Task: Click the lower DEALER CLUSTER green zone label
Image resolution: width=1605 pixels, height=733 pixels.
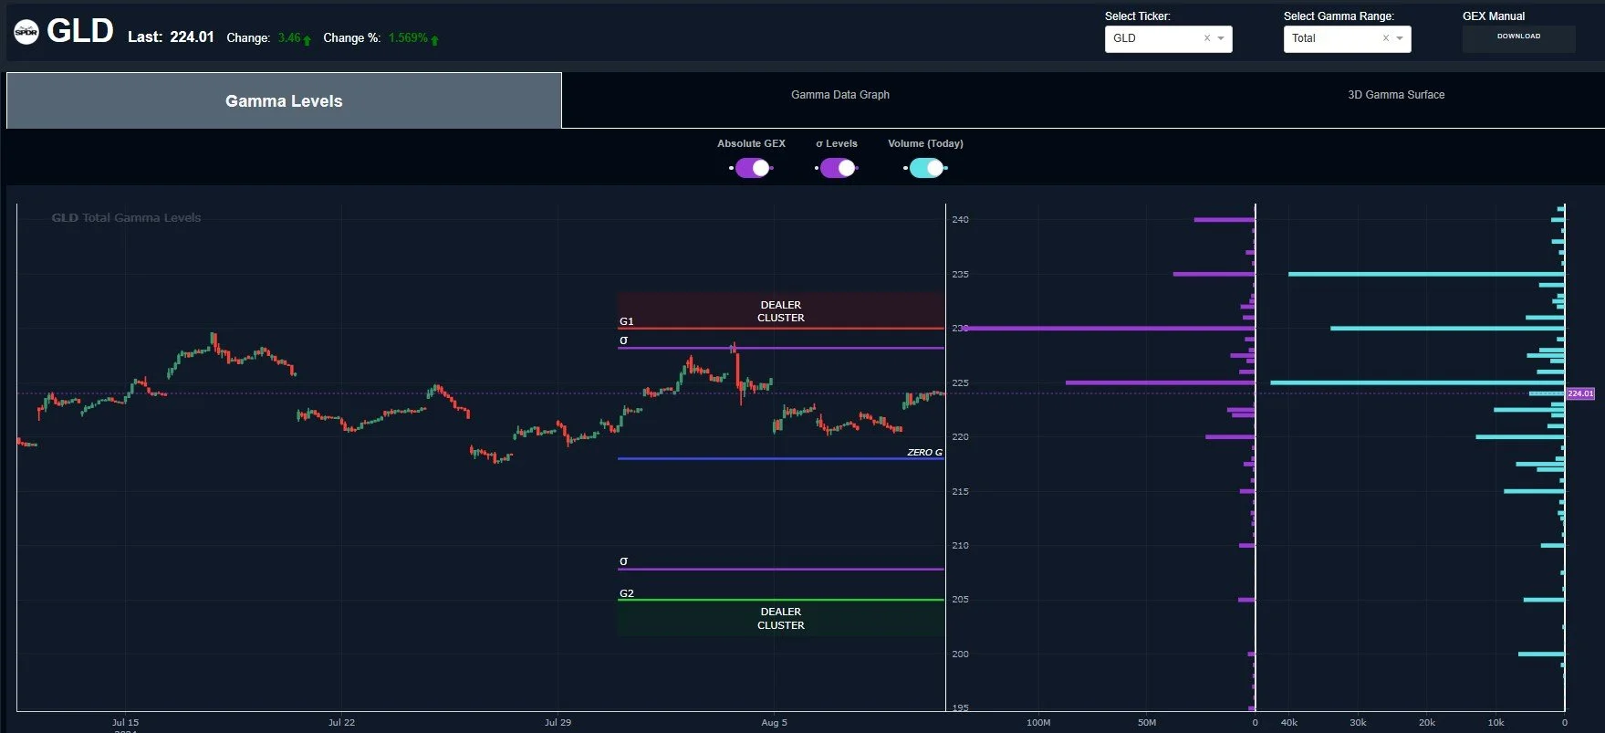Action: [x=781, y=619]
